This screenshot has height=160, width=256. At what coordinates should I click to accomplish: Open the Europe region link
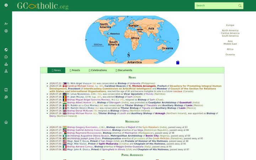click(230, 25)
